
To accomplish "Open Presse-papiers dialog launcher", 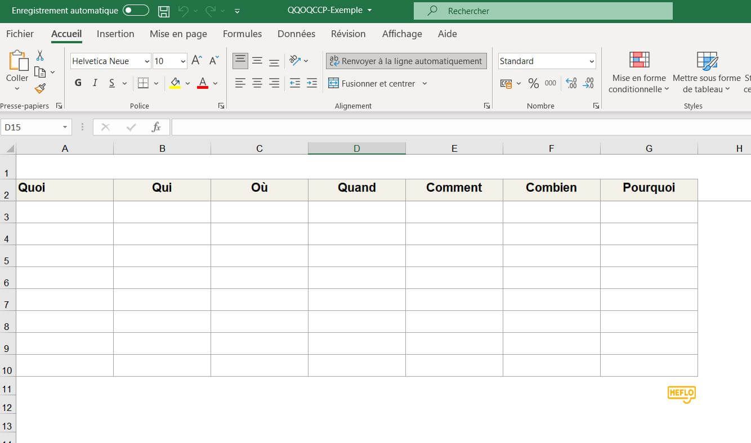I will click(x=59, y=106).
